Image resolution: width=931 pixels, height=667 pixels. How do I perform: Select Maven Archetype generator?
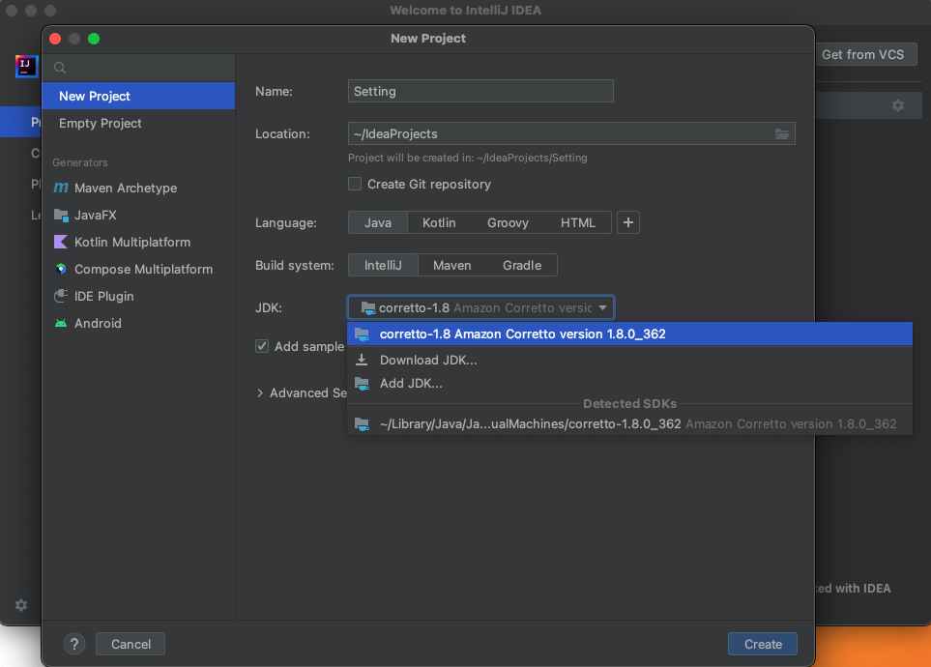coord(138,188)
